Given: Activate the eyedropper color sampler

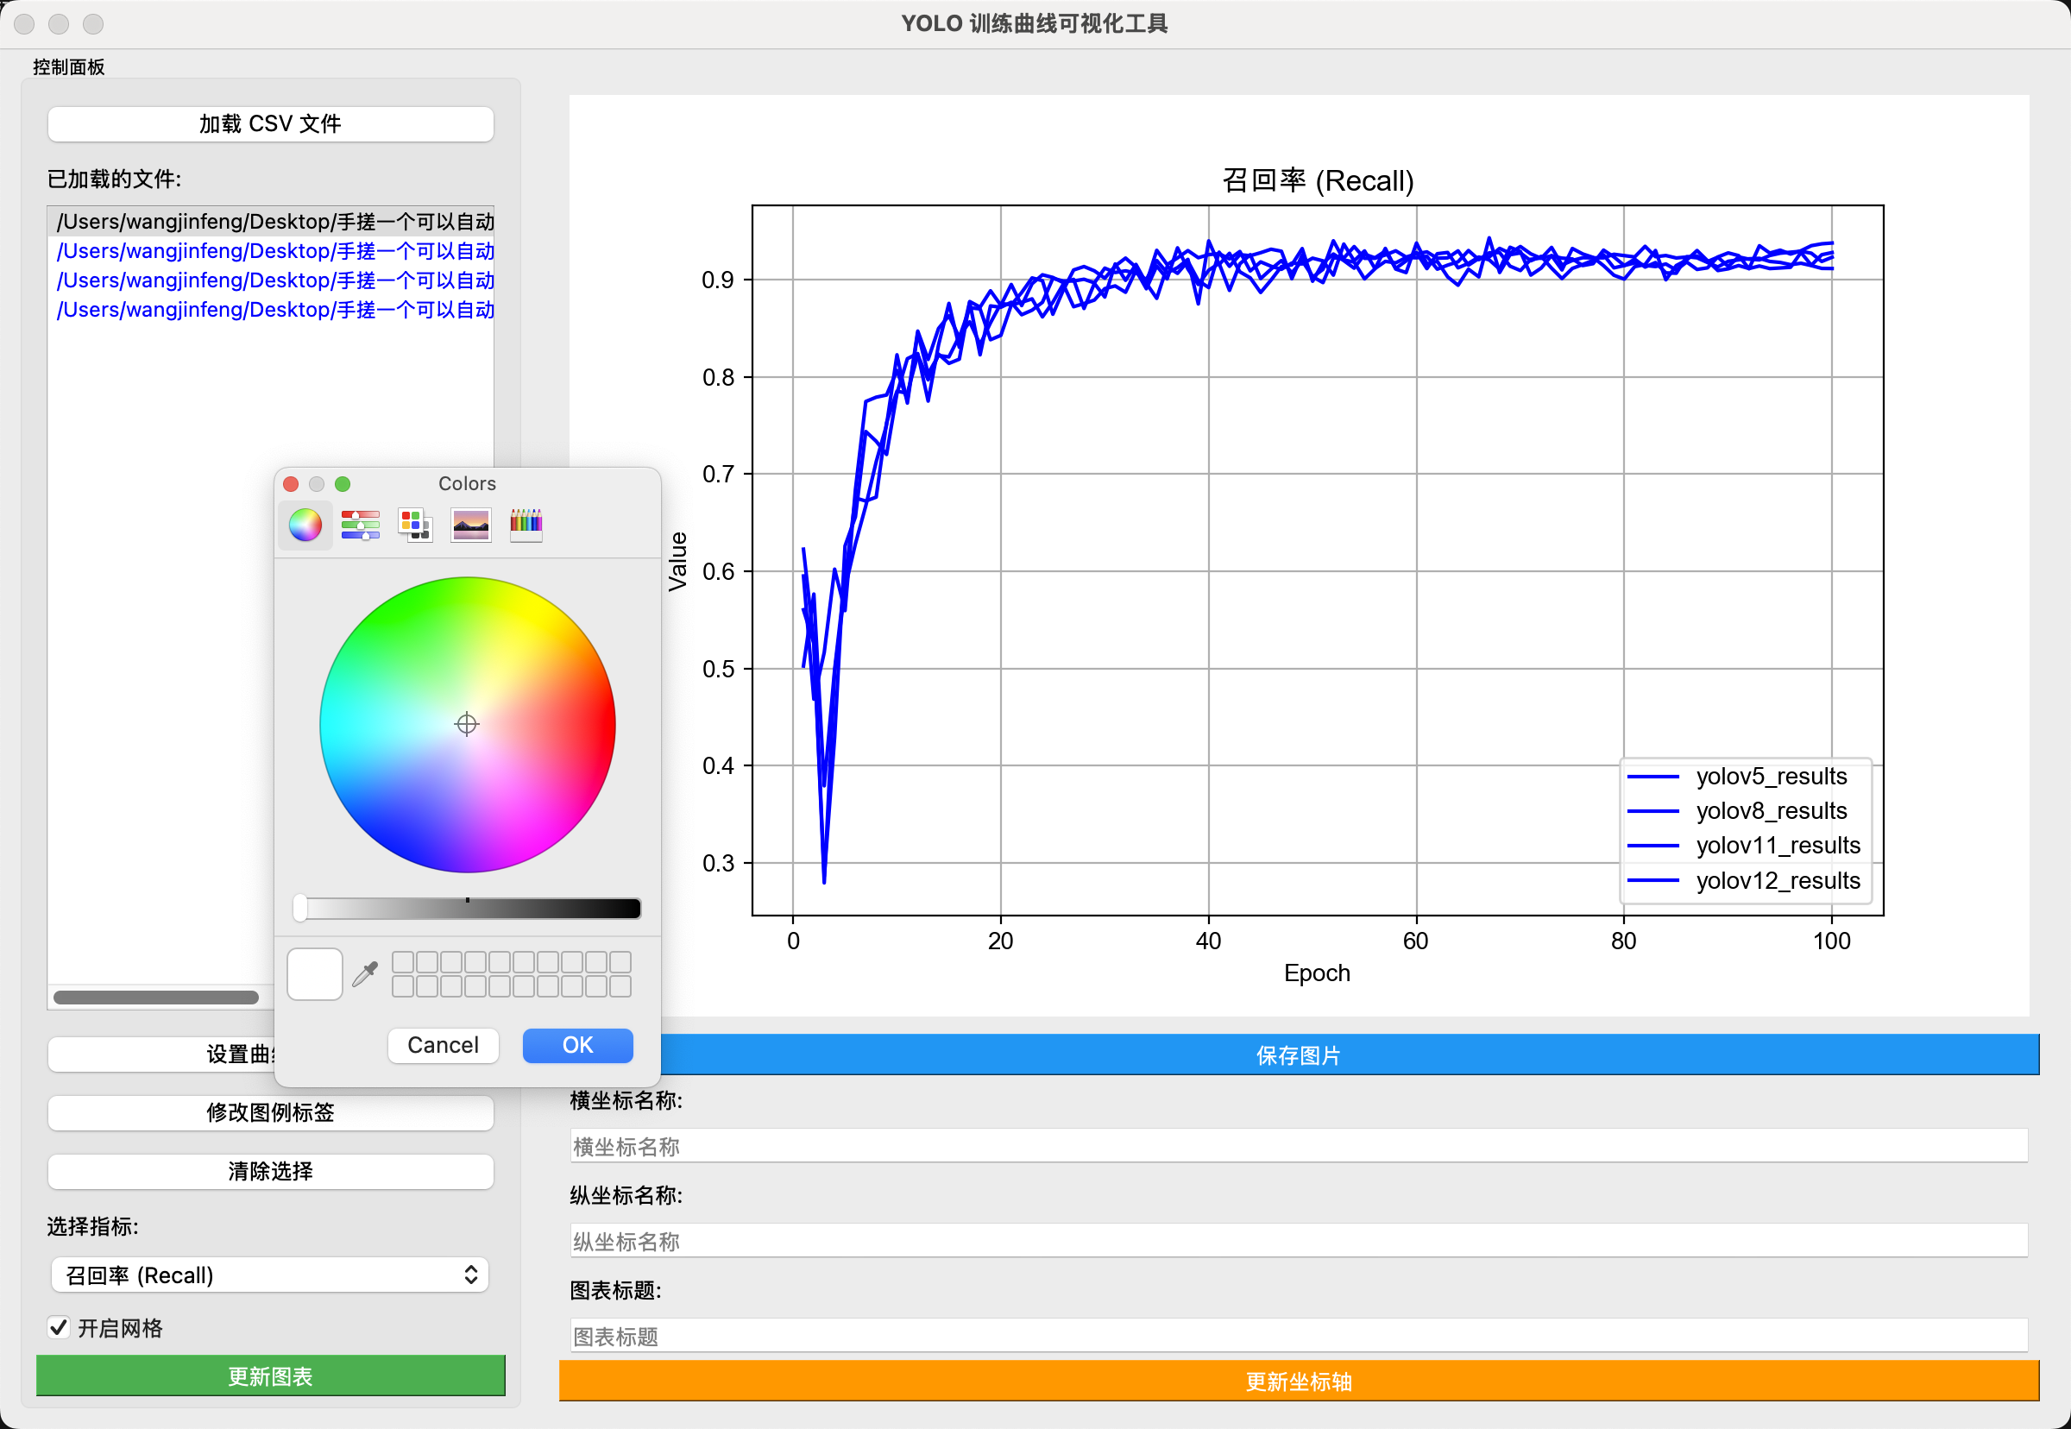Looking at the screenshot, I should point(365,973).
